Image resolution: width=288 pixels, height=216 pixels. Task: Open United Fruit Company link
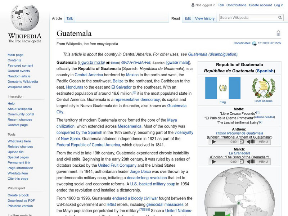(x=117, y=166)
